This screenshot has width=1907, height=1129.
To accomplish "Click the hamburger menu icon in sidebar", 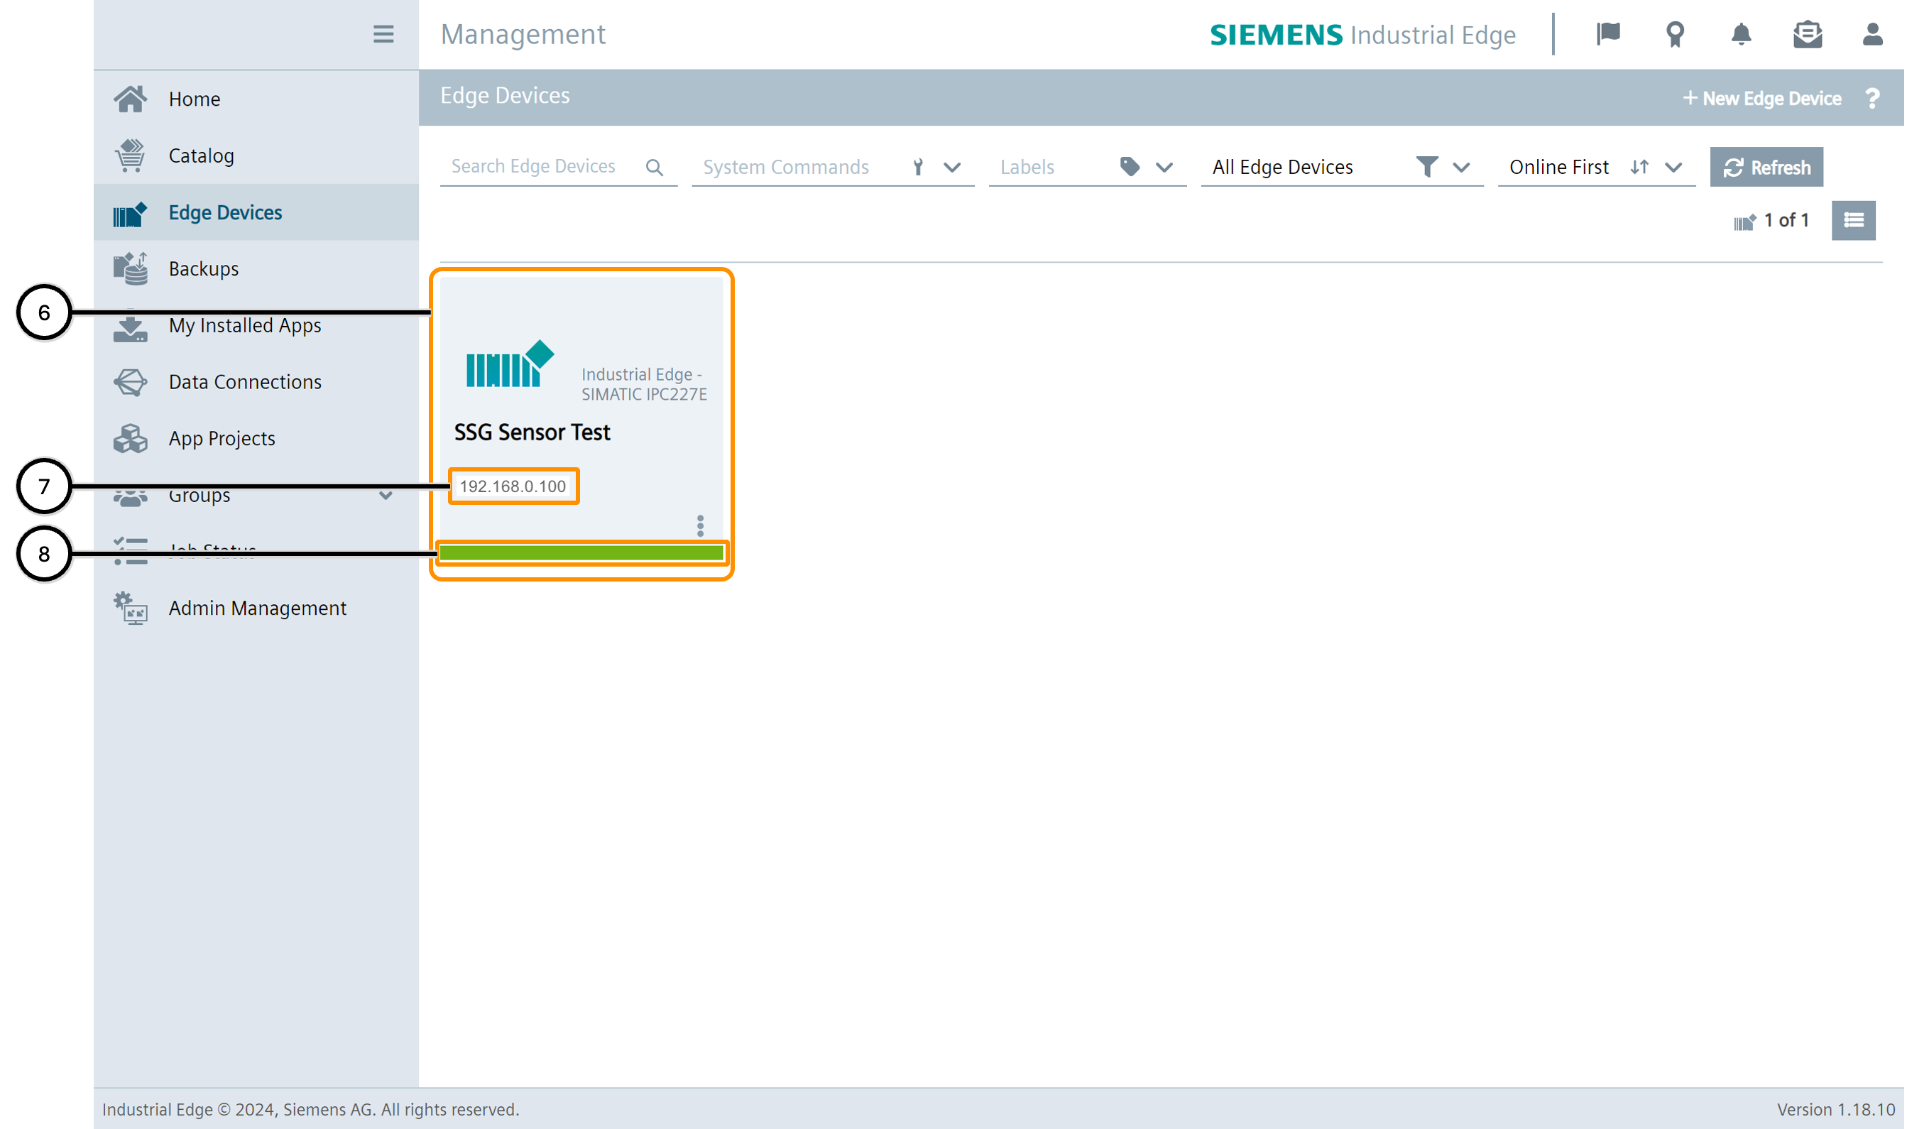I will pyautogui.click(x=383, y=34).
